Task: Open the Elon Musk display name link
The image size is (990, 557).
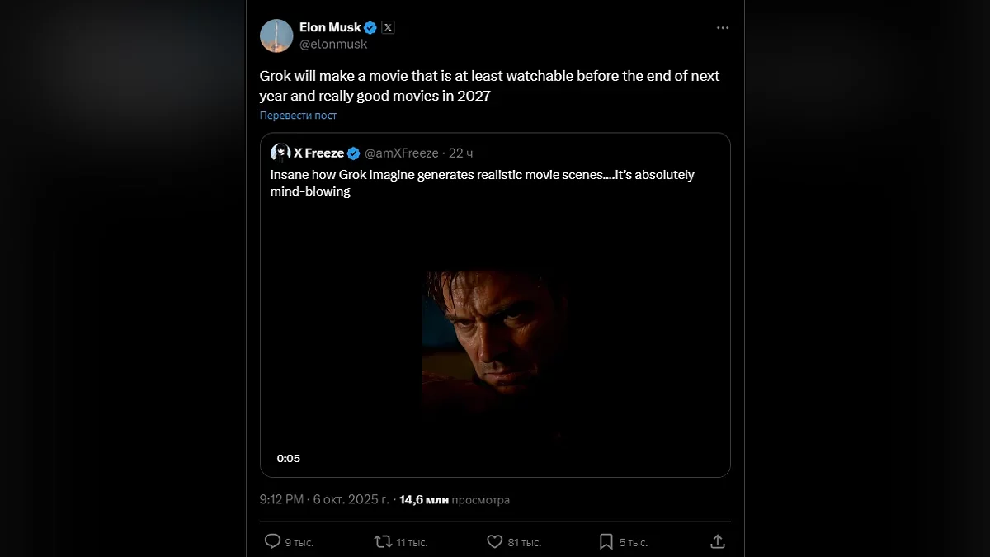Action: (x=329, y=27)
